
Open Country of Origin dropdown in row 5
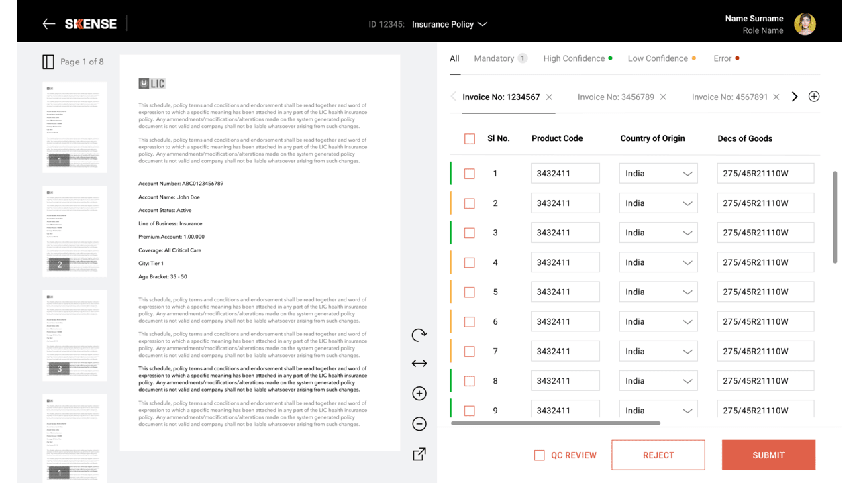[x=658, y=292]
